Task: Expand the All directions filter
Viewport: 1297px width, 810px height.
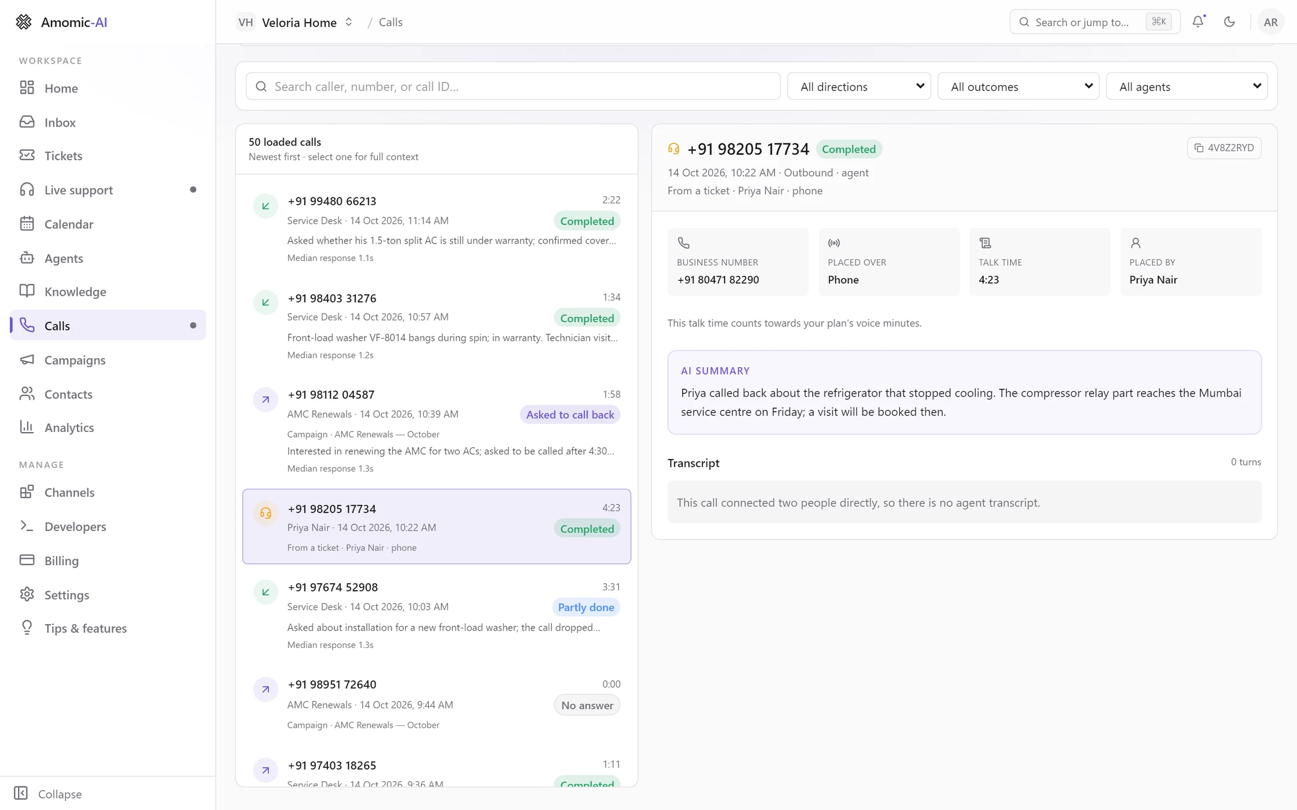Action: tap(859, 86)
